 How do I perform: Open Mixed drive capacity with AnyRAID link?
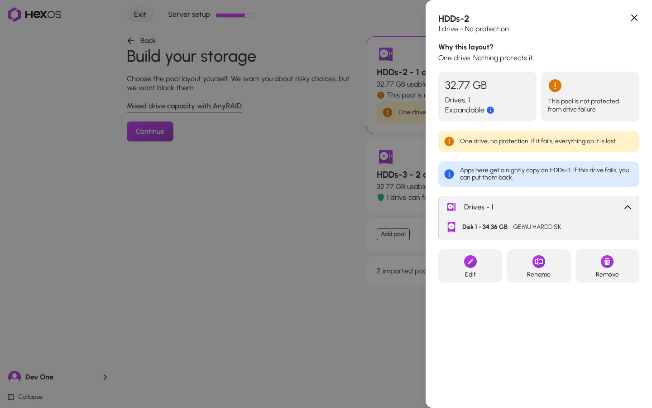(x=184, y=106)
